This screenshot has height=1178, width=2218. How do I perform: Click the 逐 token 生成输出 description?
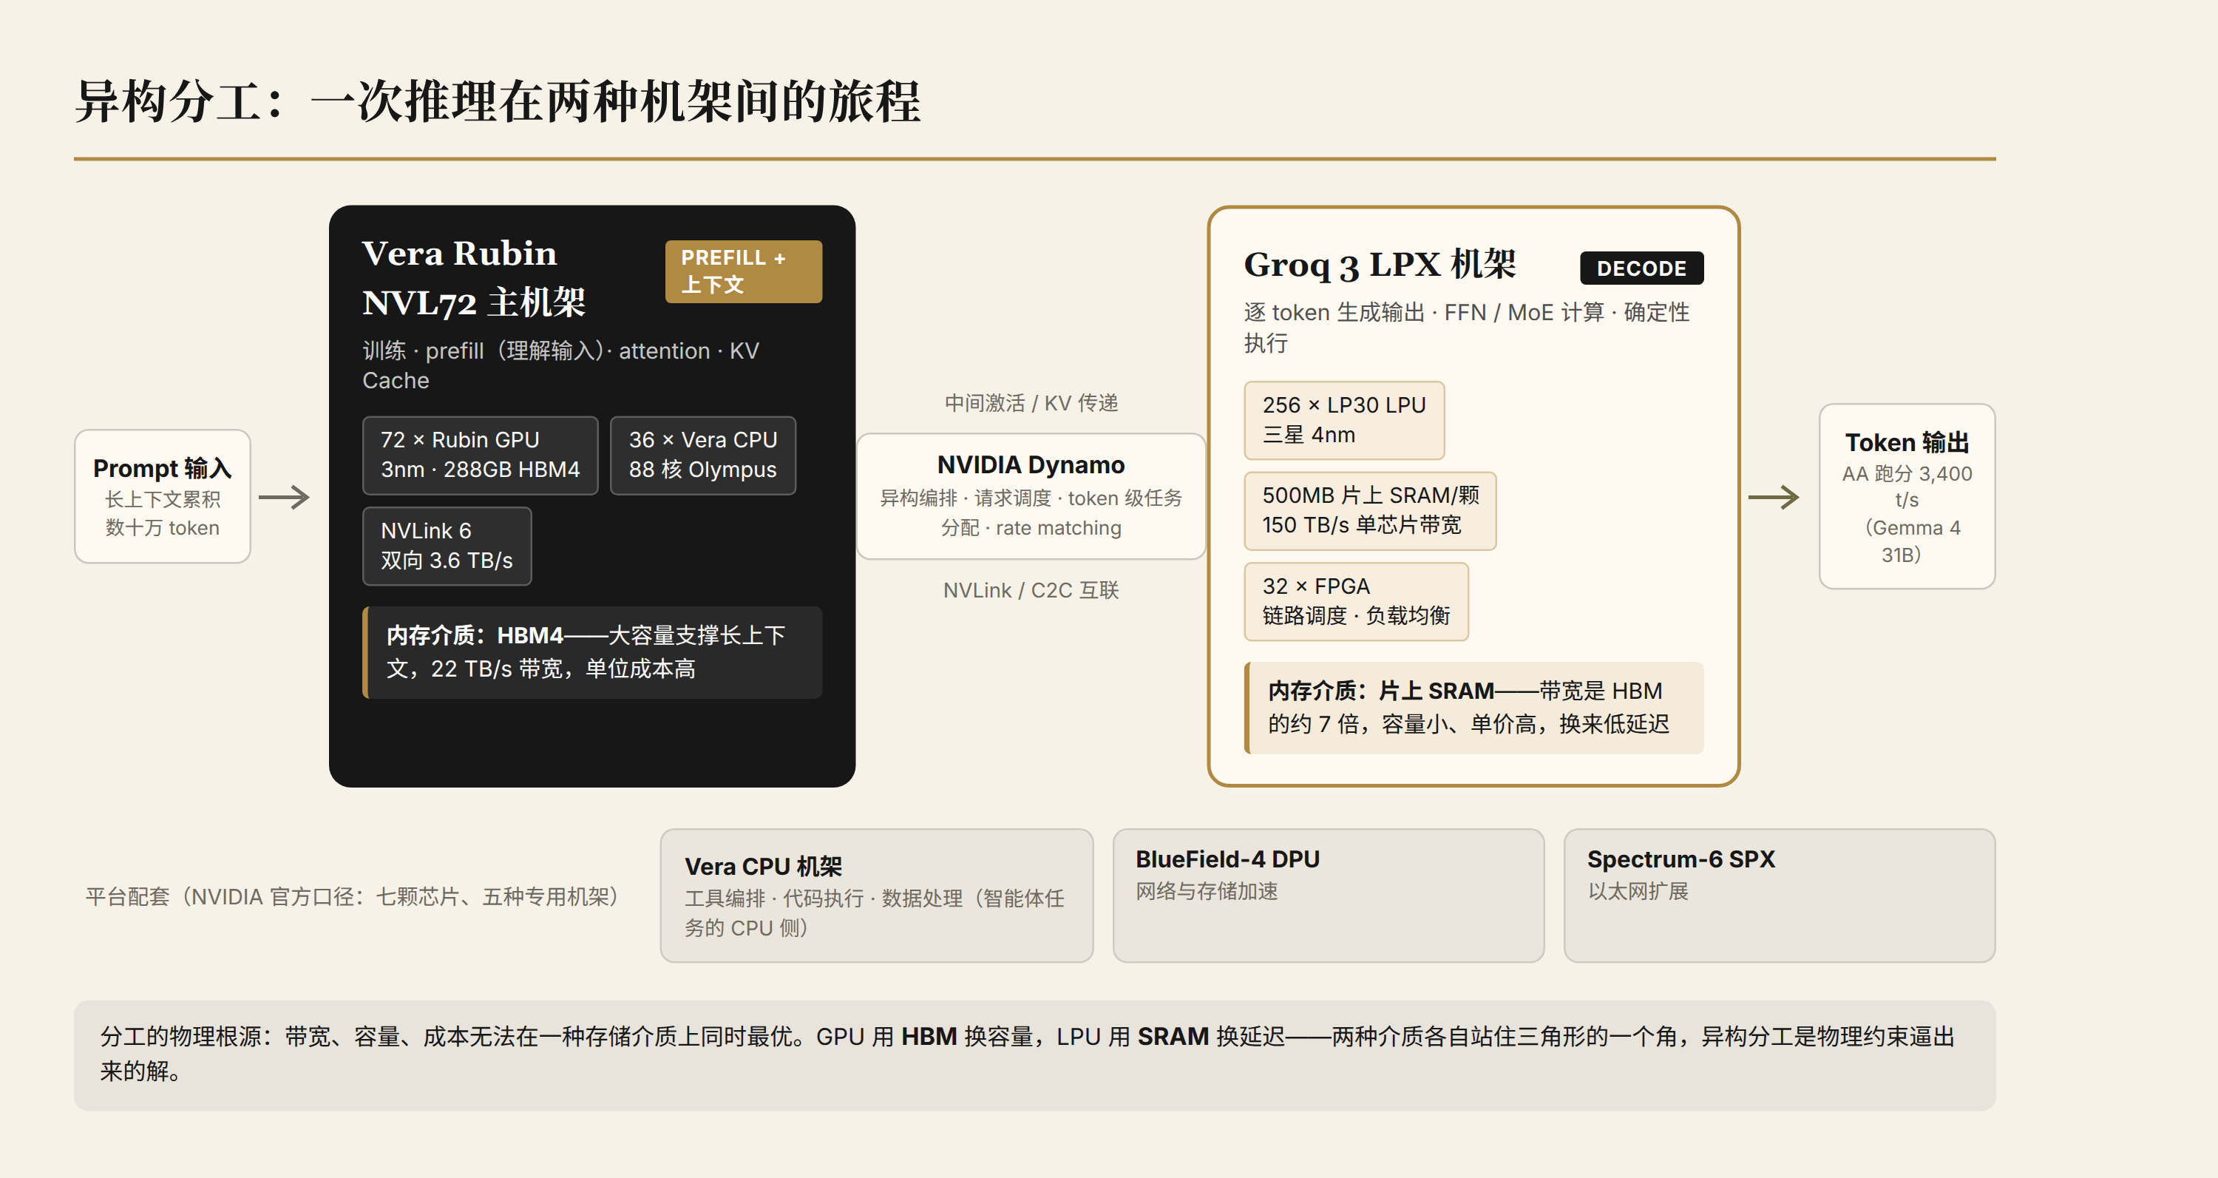1466,327
